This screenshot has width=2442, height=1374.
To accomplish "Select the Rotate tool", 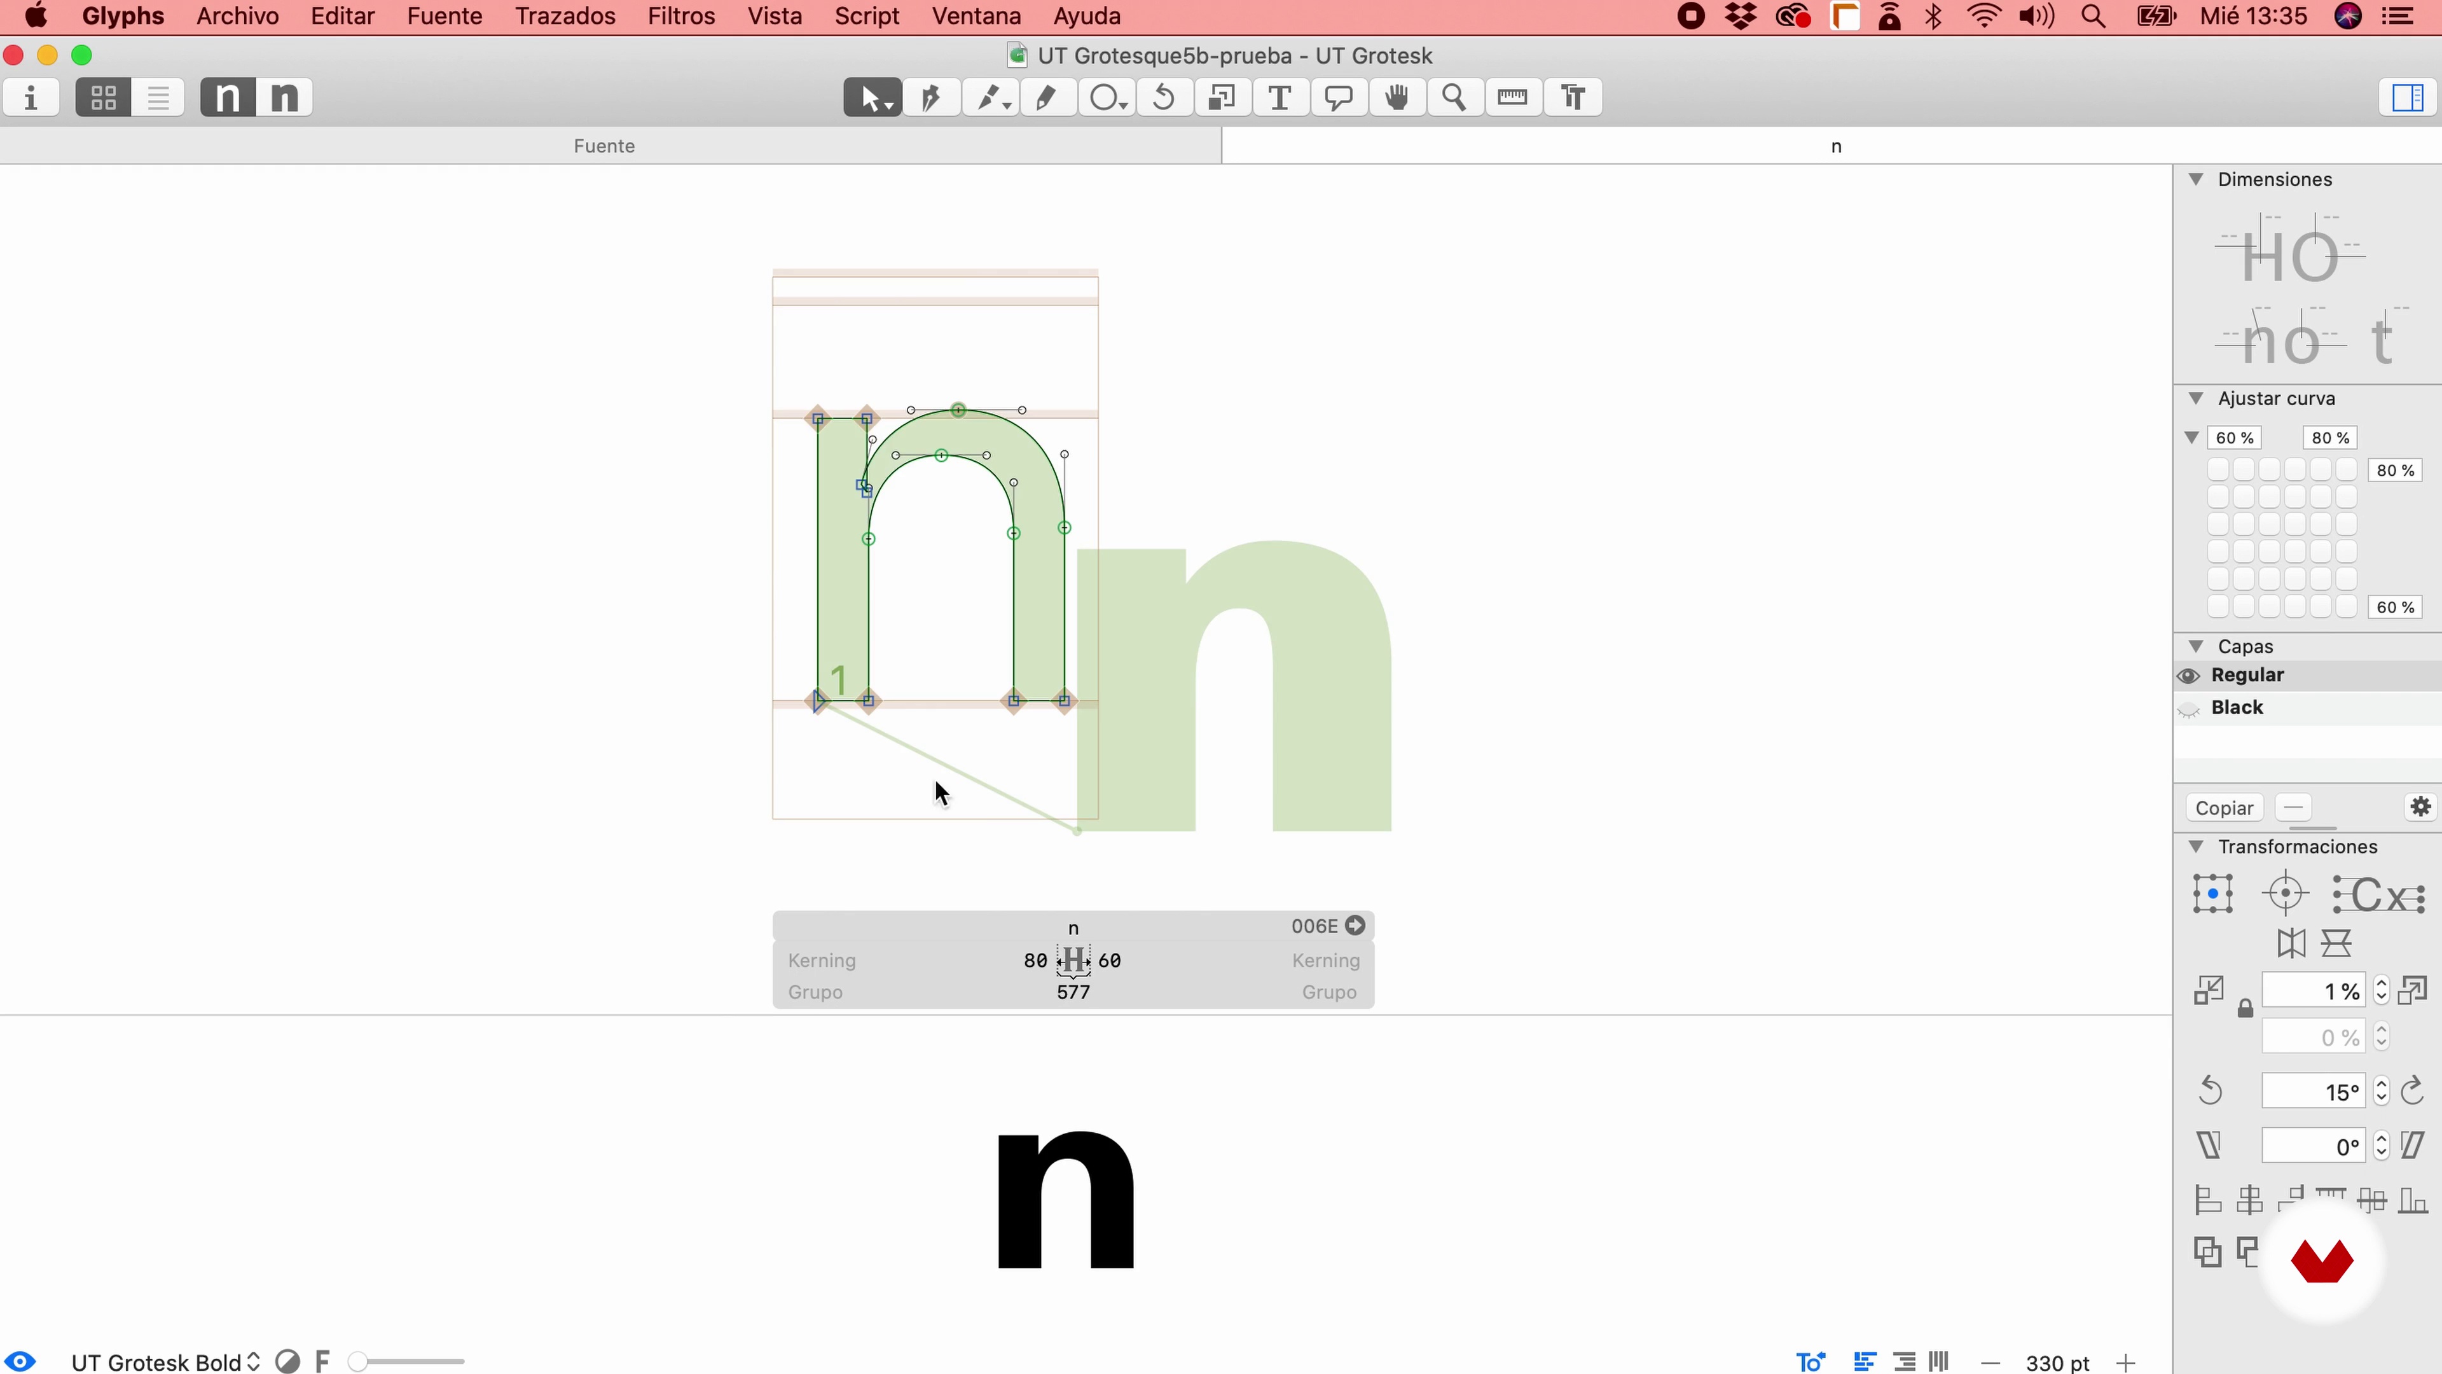I will [1163, 98].
